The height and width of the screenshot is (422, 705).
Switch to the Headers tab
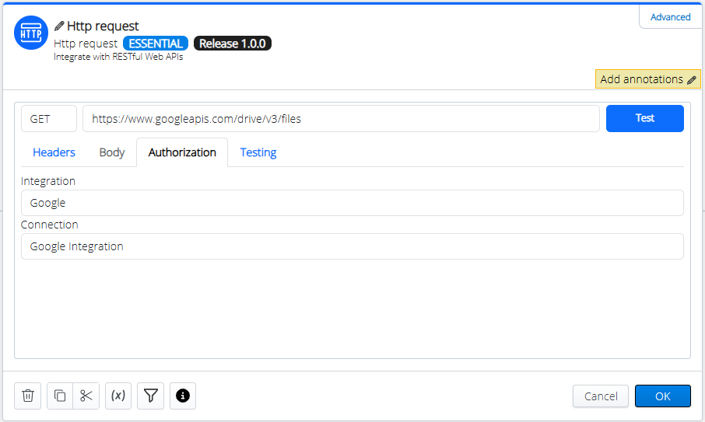click(x=54, y=152)
